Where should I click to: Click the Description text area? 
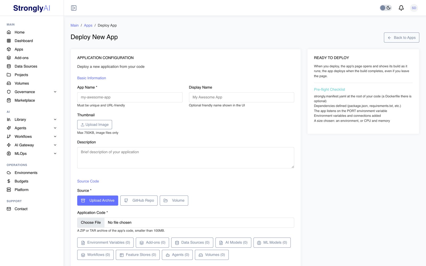click(186, 158)
